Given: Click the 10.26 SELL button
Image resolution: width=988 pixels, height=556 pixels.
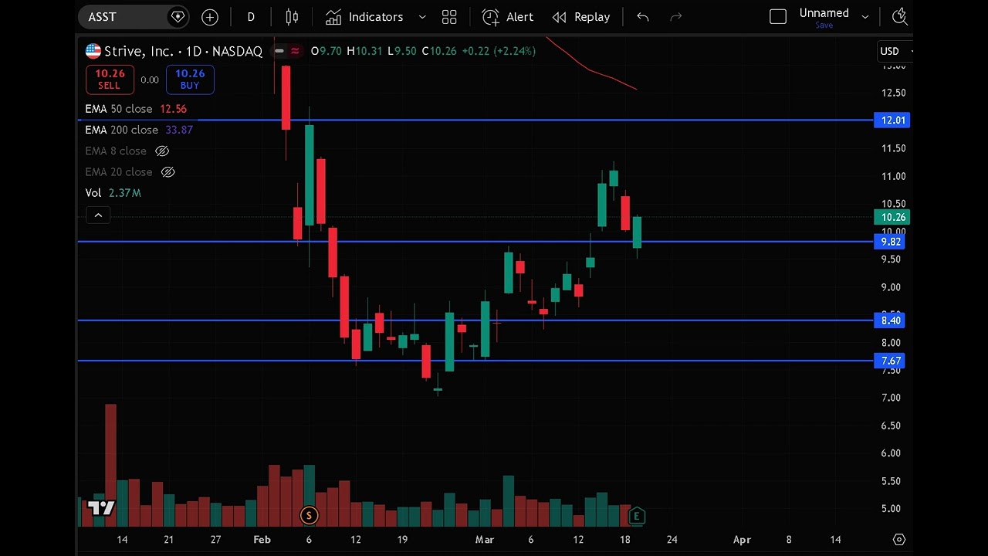Looking at the screenshot, I should 109,80.
